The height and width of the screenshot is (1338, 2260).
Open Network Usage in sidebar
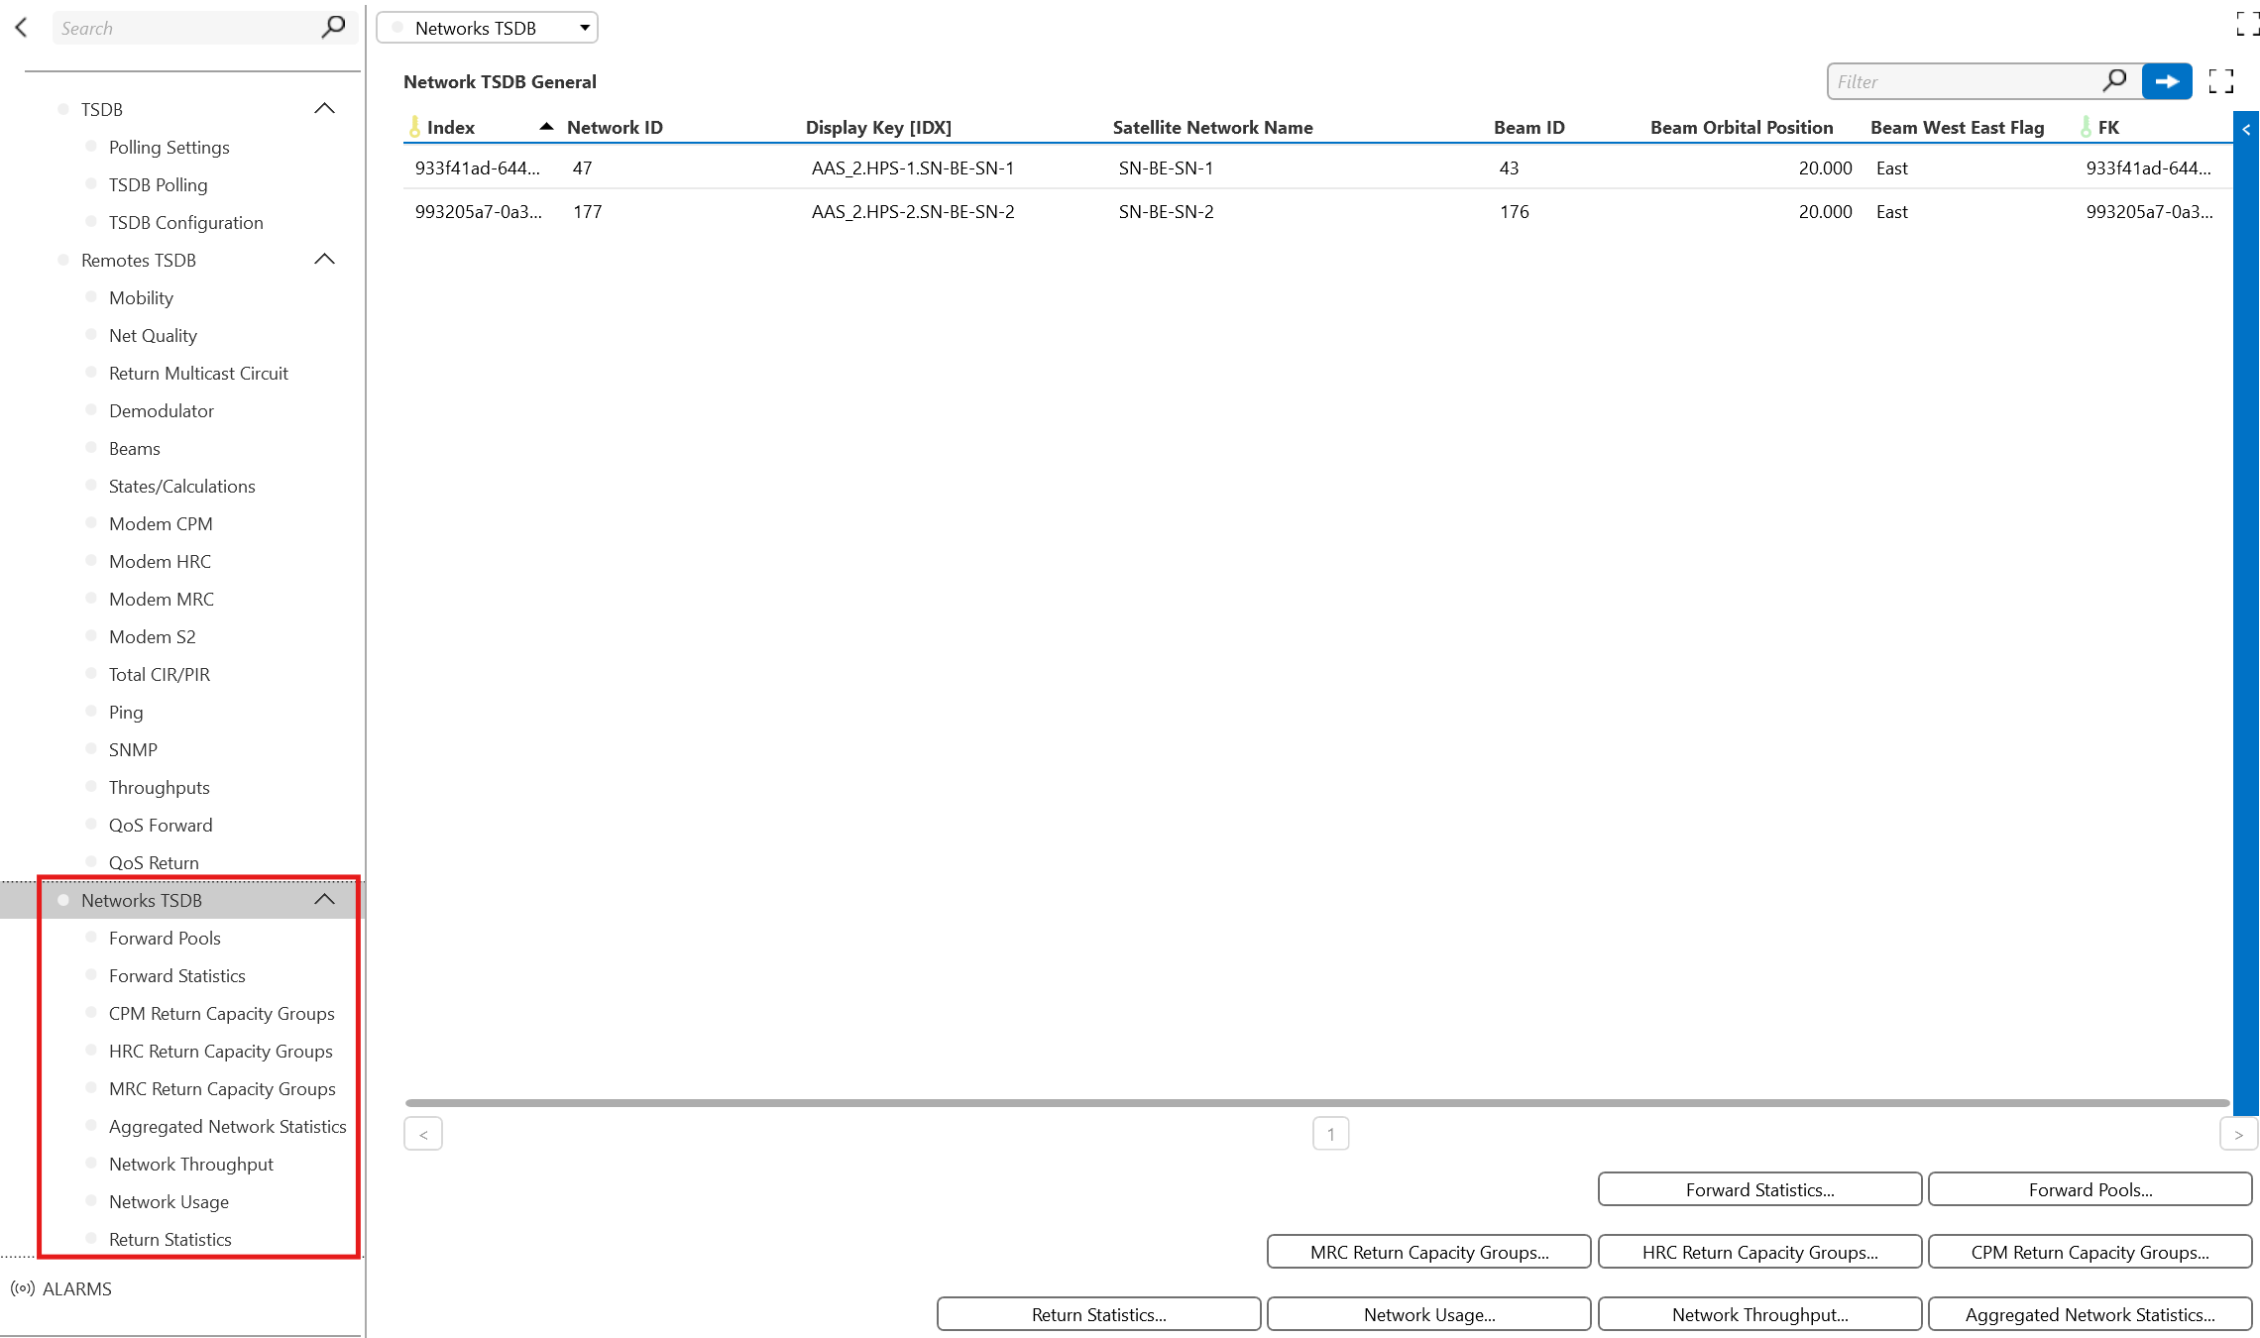(x=169, y=1201)
